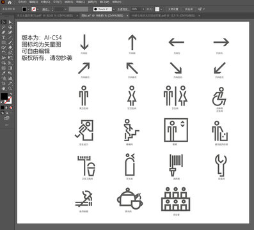Open stroke color dropdown in control bar
The image size is (254, 230).
coord(38,9)
